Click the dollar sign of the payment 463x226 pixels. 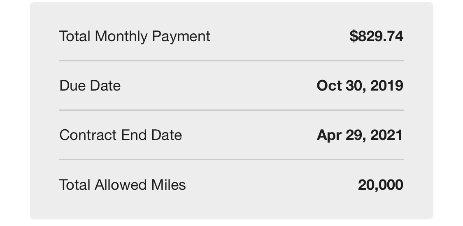pos(354,36)
